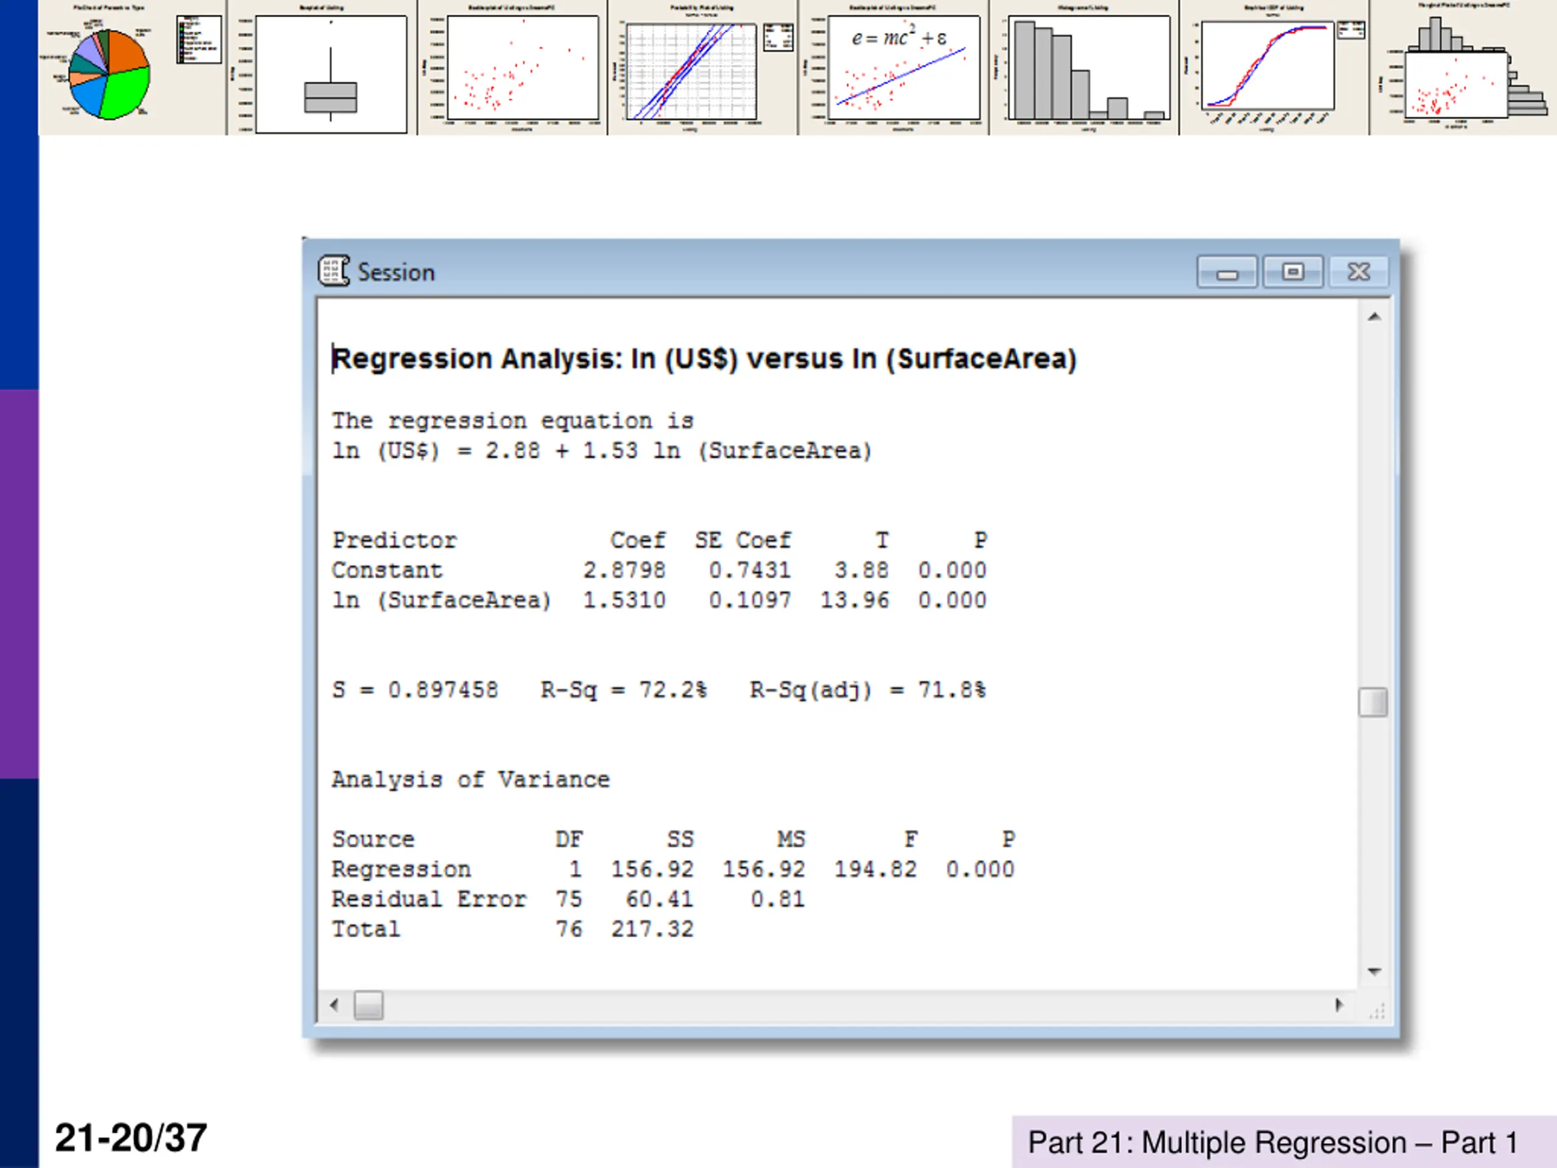Click the window resize grip corner

(x=1376, y=1011)
